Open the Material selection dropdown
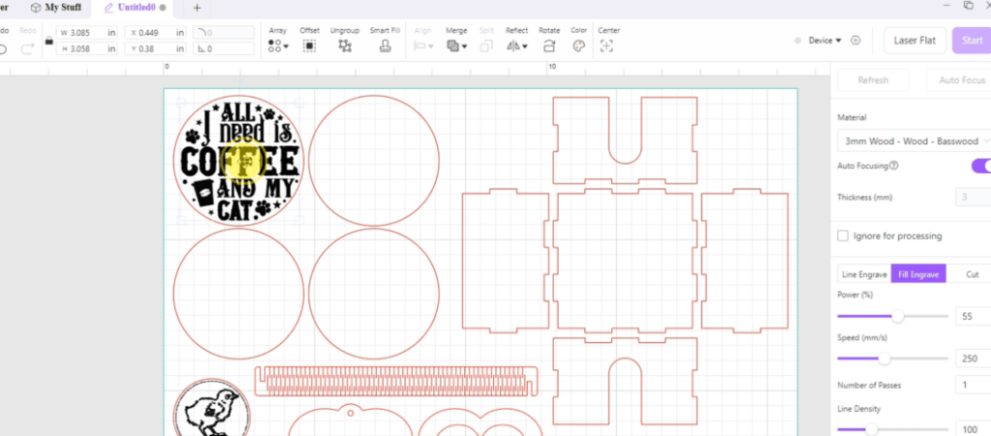The width and height of the screenshot is (991, 436). 913,140
